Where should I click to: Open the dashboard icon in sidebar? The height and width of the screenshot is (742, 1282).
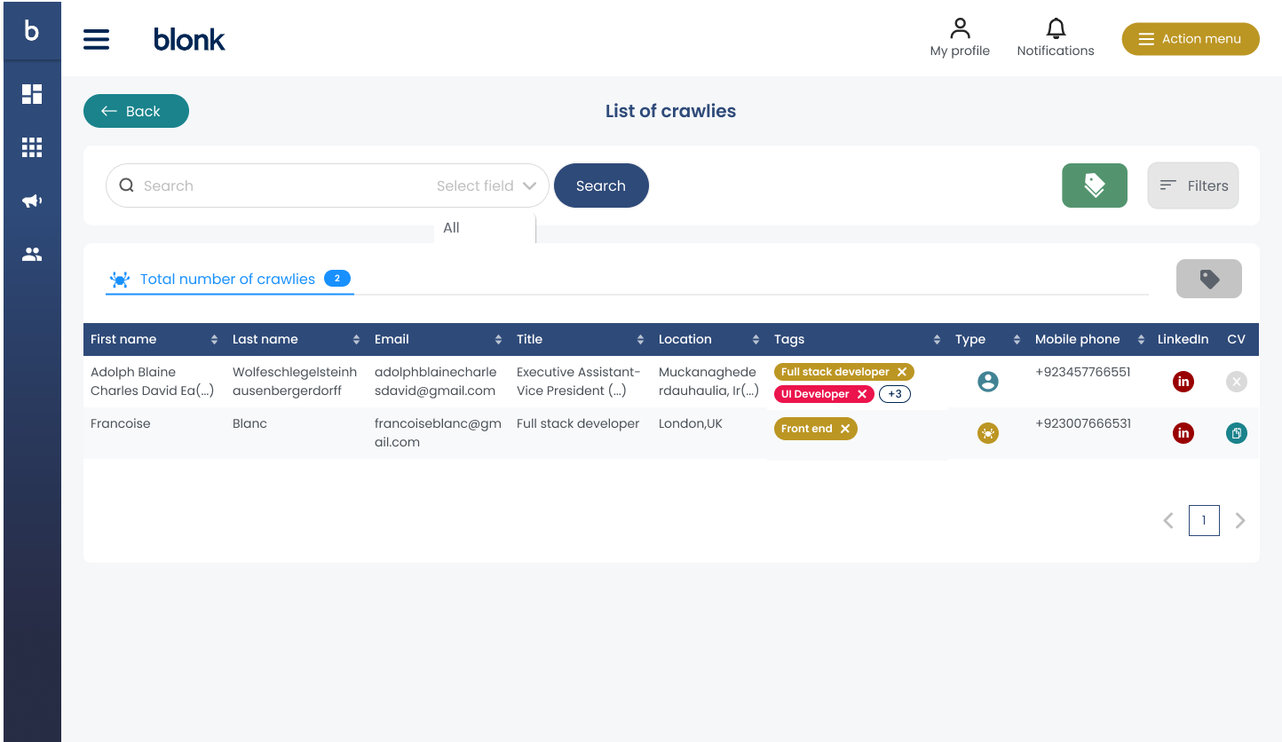(x=32, y=94)
